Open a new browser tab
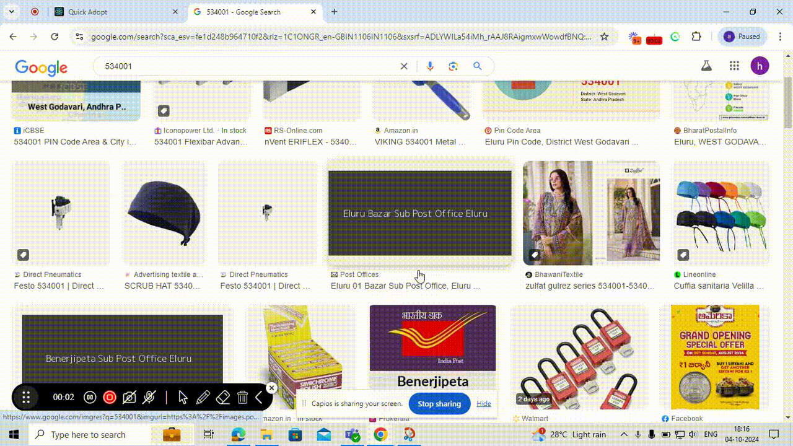Screen dimensions: 793x446 click(x=335, y=12)
